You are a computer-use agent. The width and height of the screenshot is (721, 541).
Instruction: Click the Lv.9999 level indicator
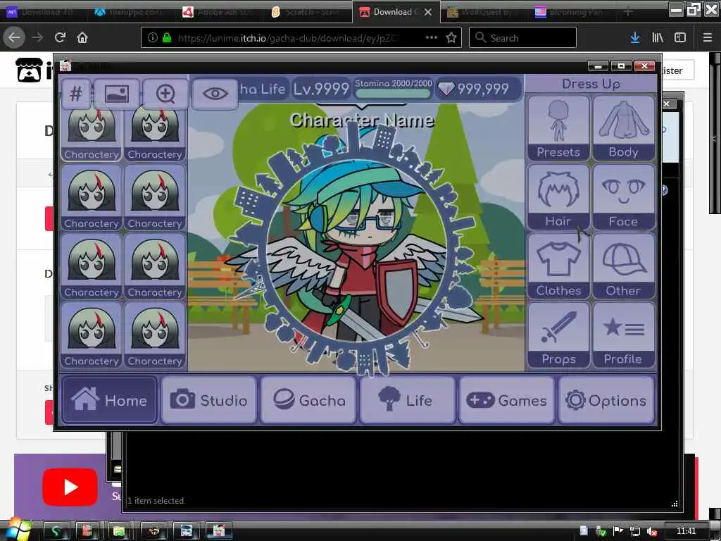pyautogui.click(x=321, y=88)
